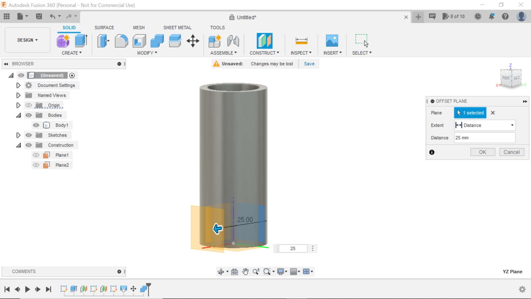Viewport: 531px width, 299px height.
Task: Toggle visibility of Body1
Action: [x=36, y=125]
